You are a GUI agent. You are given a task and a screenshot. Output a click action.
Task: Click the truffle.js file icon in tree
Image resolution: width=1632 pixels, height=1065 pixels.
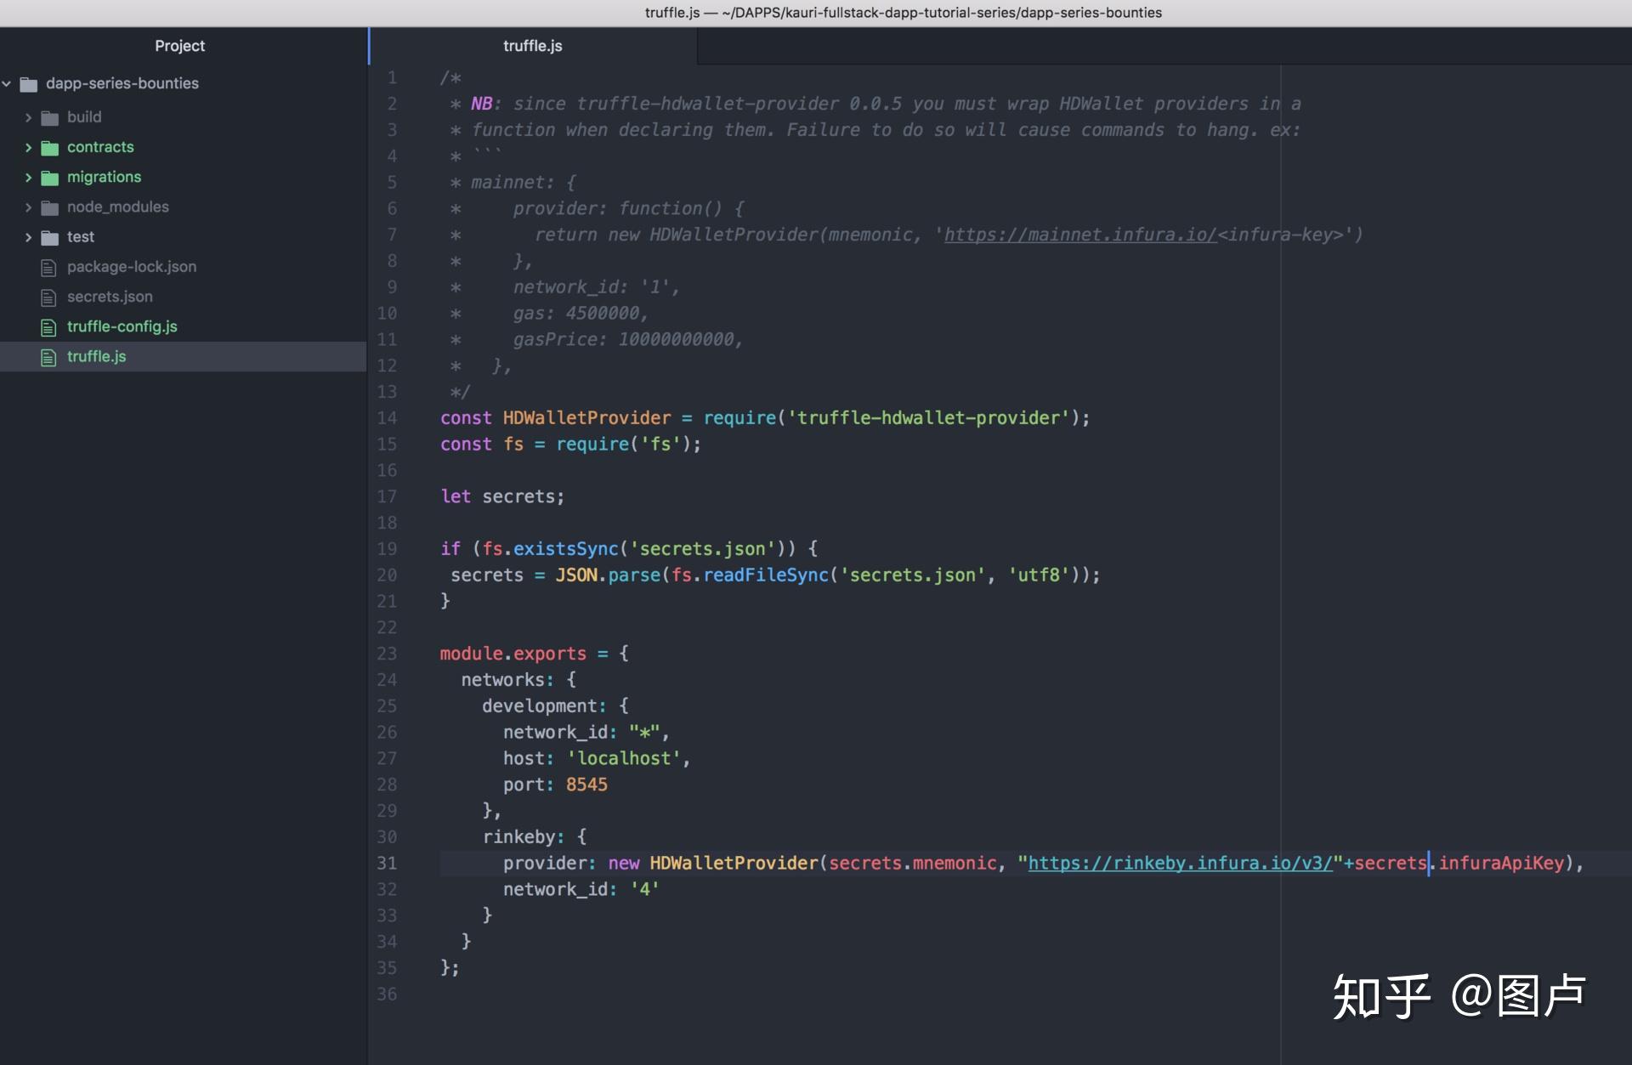click(48, 357)
